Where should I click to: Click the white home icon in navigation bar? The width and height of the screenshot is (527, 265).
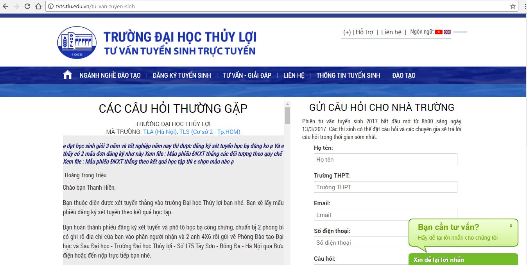67,75
